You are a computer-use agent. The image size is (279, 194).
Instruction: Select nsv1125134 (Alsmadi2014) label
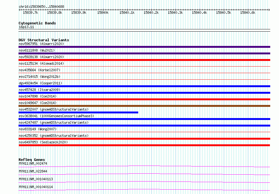[x=41, y=63]
